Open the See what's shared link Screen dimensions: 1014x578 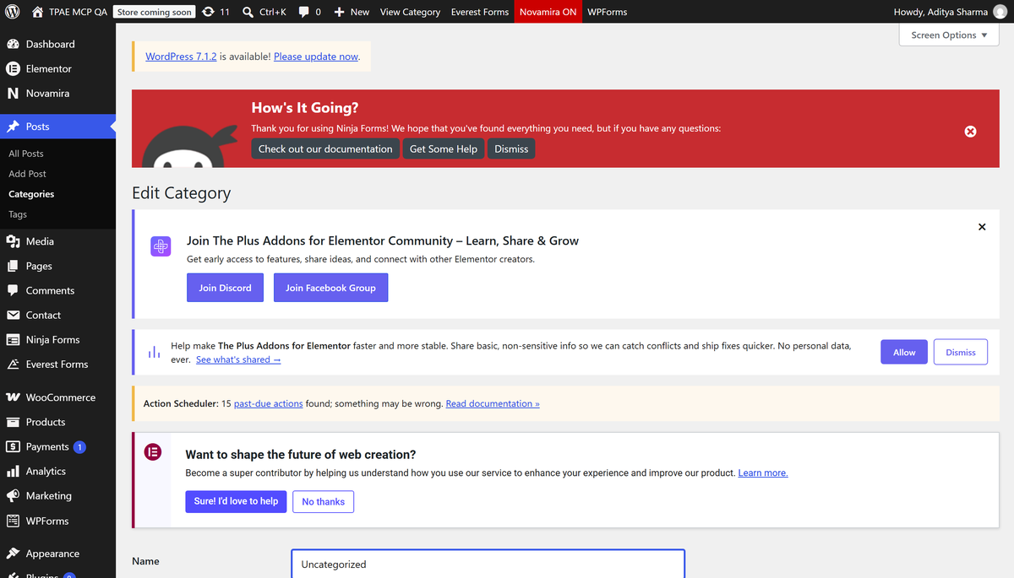tap(238, 359)
